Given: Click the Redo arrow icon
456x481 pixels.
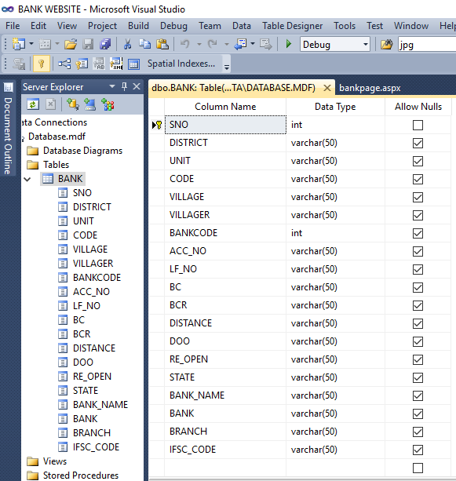Looking at the screenshot, I should [213, 45].
